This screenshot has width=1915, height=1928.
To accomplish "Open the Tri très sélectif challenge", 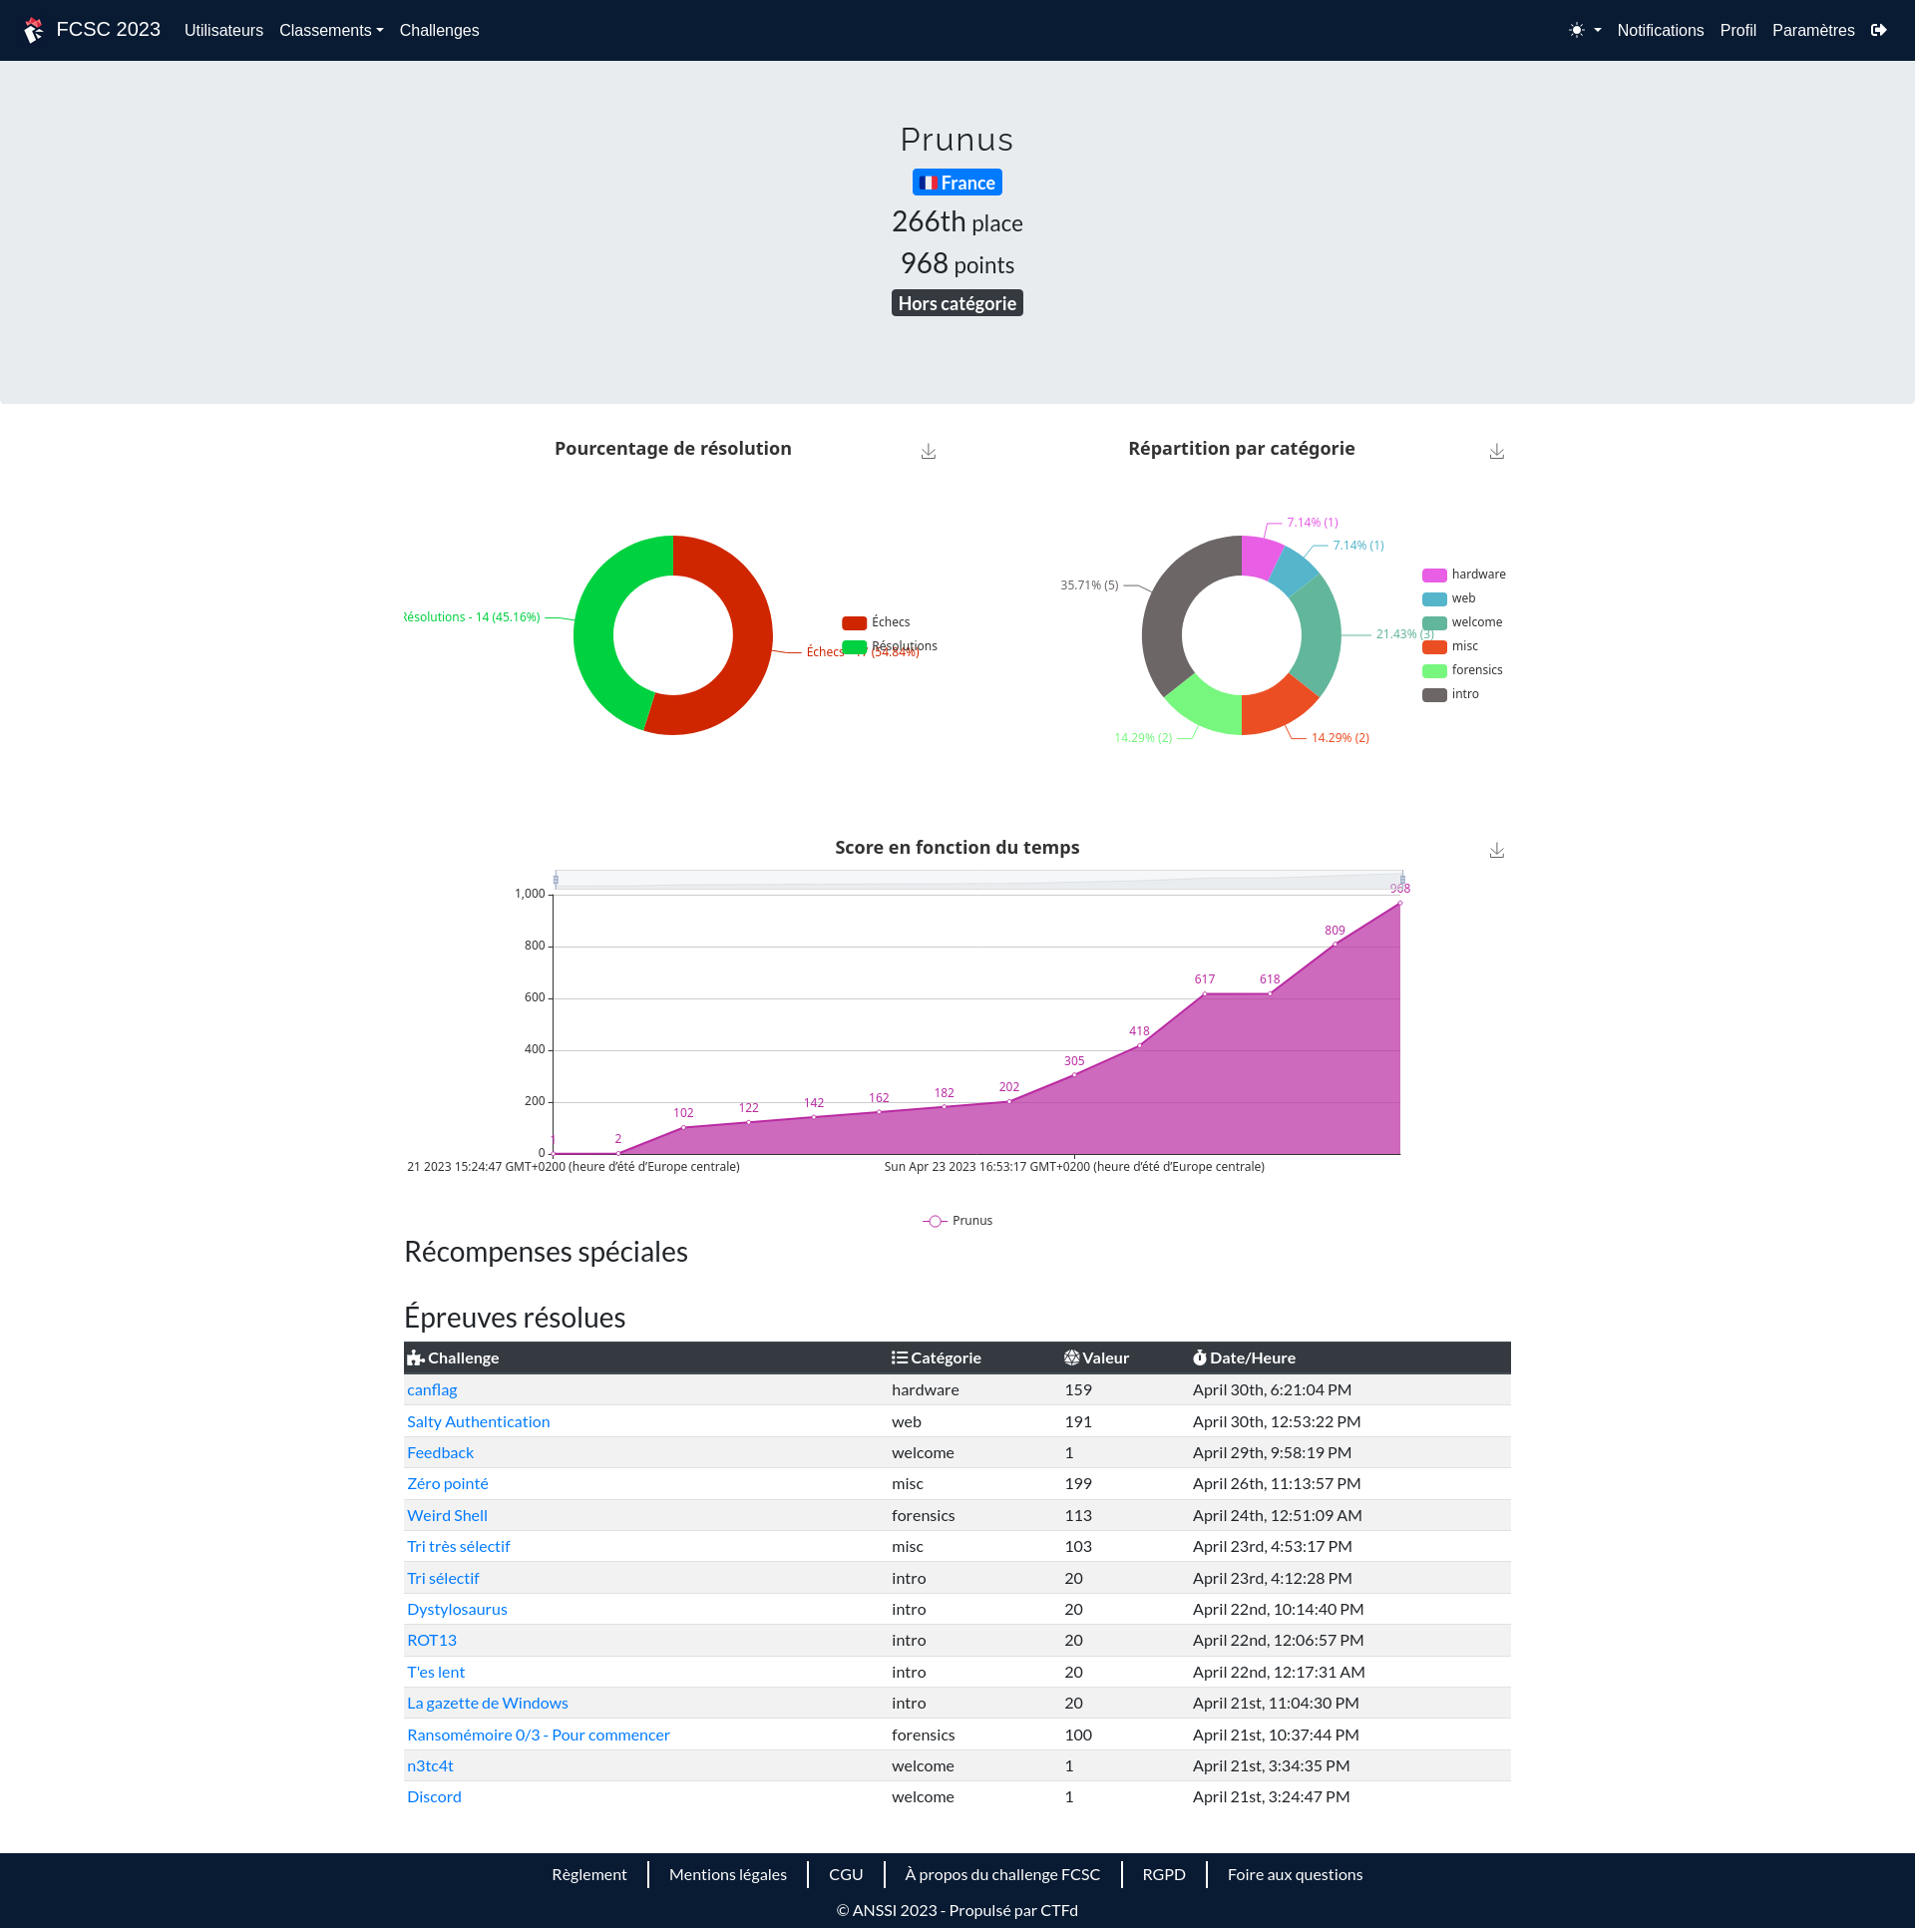I will [458, 1546].
